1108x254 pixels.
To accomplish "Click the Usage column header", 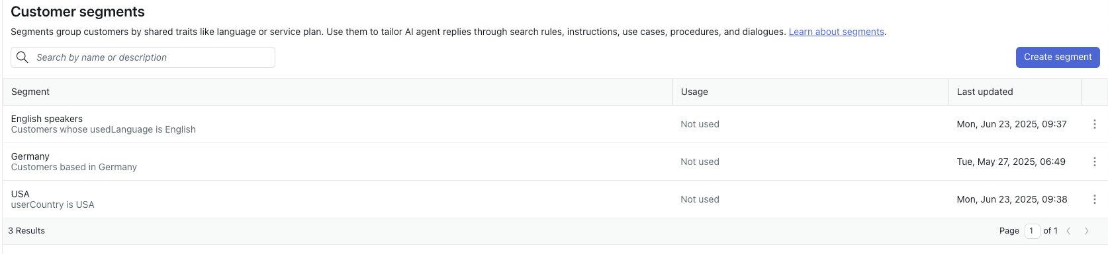I will coord(694,92).
